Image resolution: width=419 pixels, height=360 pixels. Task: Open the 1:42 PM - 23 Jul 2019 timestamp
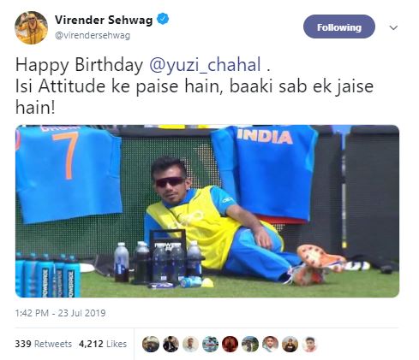pos(60,313)
